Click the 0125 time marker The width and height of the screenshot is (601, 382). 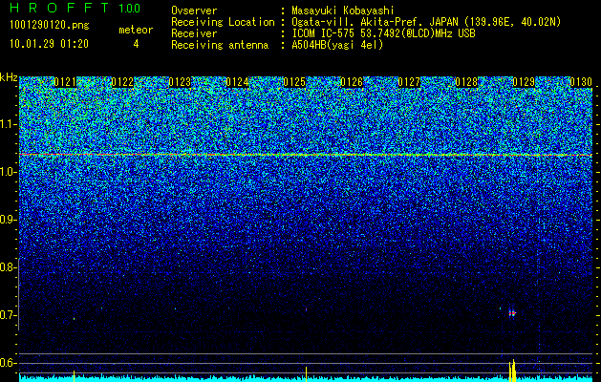coord(294,82)
